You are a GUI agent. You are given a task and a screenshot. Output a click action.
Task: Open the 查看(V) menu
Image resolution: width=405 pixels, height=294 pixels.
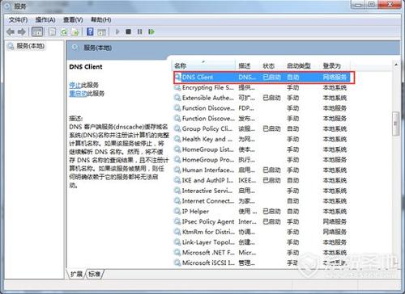pos(73,20)
